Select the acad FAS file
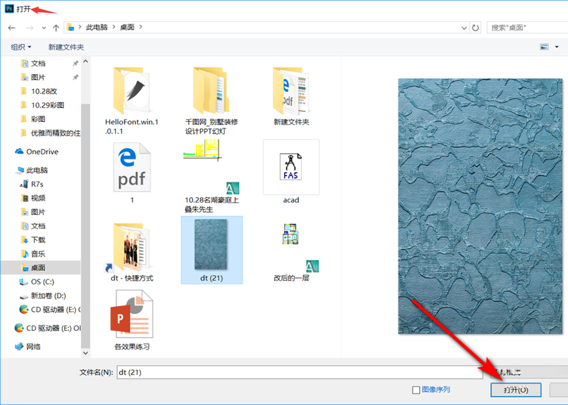Viewport: 568px width, 405px height. click(x=291, y=172)
